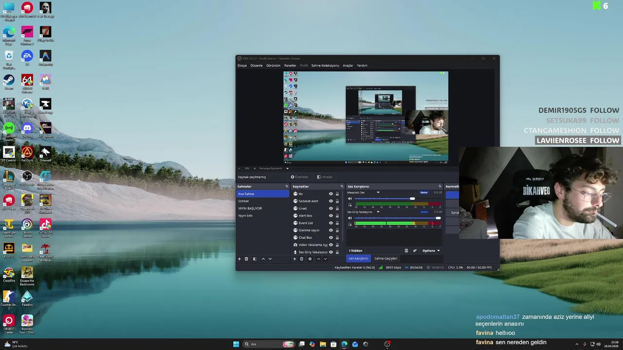623x350 pixels.
Task: Undock the Ses Karıştırıcı panel via its float icon
Action: coord(440,186)
